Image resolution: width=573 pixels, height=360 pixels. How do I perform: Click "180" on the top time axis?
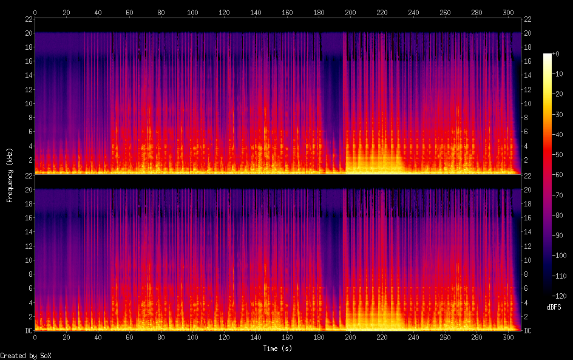click(319, 13)
